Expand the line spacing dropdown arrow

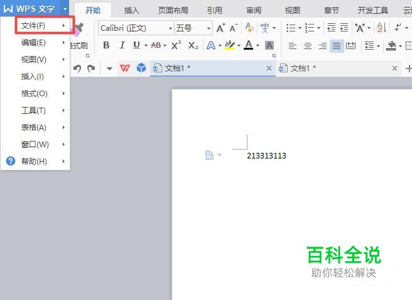pos(379,46)
